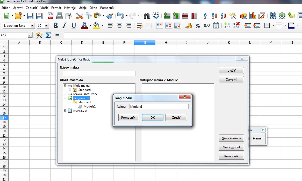The width and height of the screenshot is (302, 181).
Task: Select makra.odt in the macro tree
Action: (x=80, y=110)
